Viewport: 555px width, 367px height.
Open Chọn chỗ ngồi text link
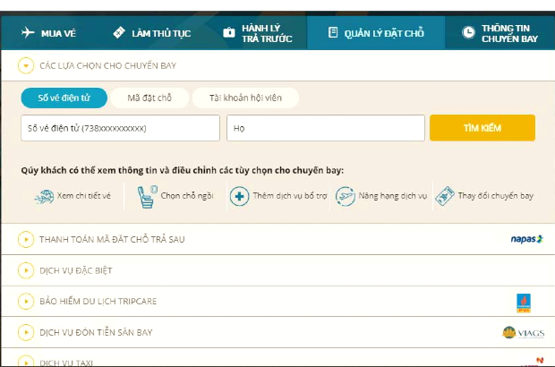coord(187,196)
